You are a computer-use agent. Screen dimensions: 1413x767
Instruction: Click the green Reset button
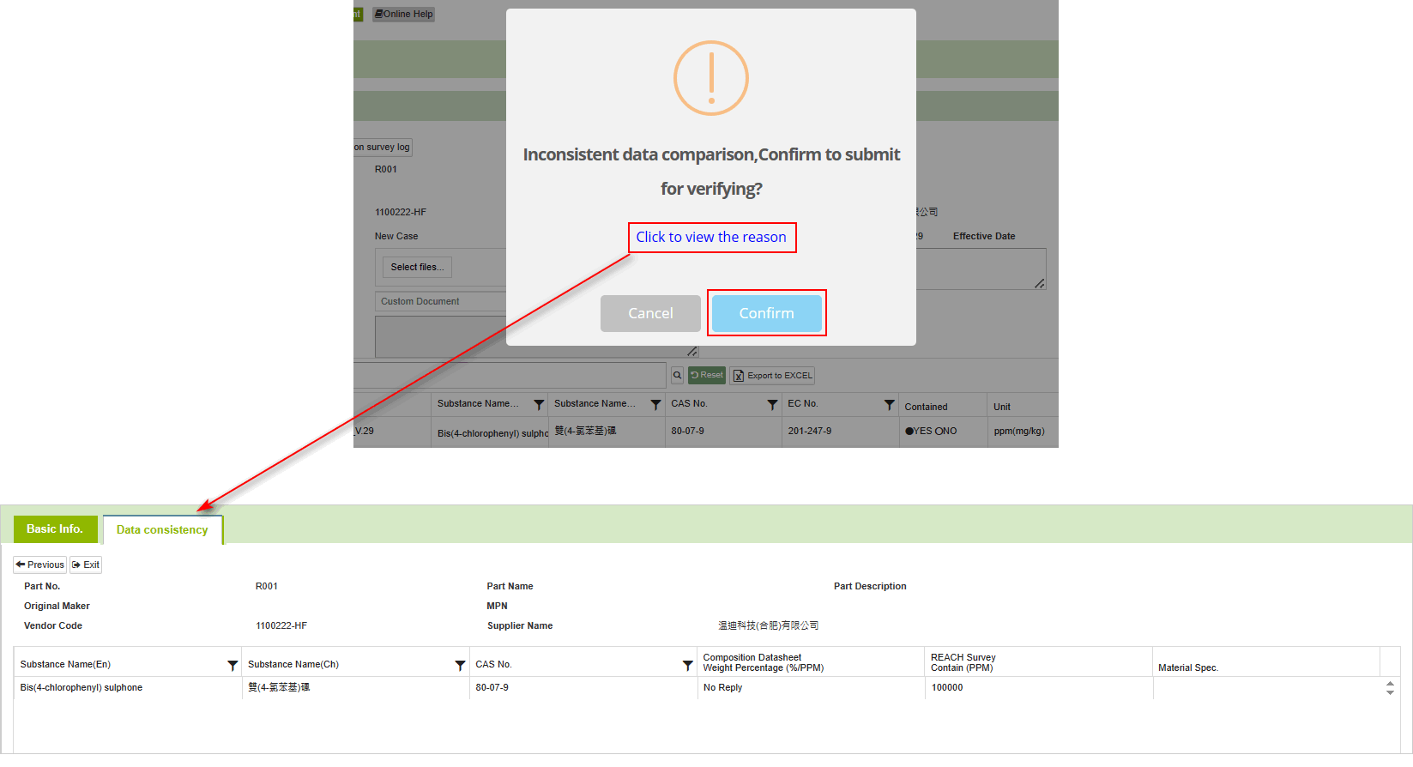[x=707, y=375]
